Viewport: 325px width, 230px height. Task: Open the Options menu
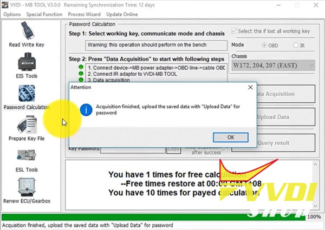click(x=12, y=14)
